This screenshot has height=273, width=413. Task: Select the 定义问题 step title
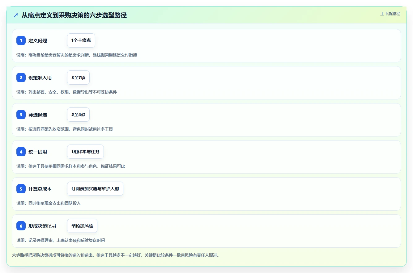tap(38, 40)
